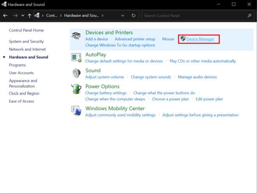Viewport: 257px width, 194px height.
Task: Open Appearance and Personalization category
Action: click(x=23, y=84)
